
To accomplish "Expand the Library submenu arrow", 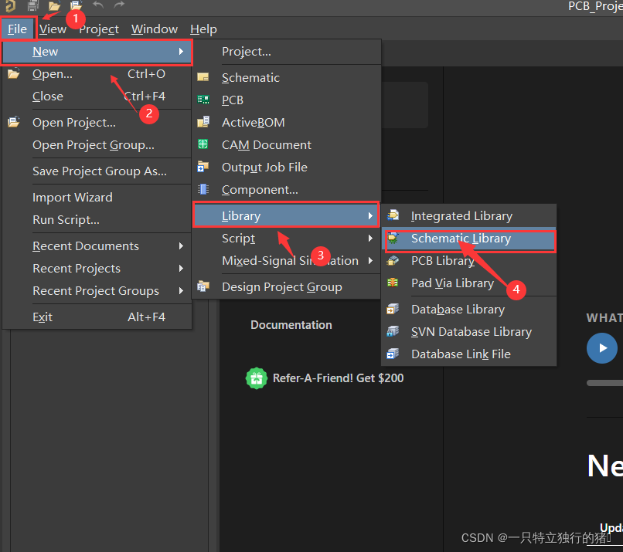I will click(x=370, y=215).
